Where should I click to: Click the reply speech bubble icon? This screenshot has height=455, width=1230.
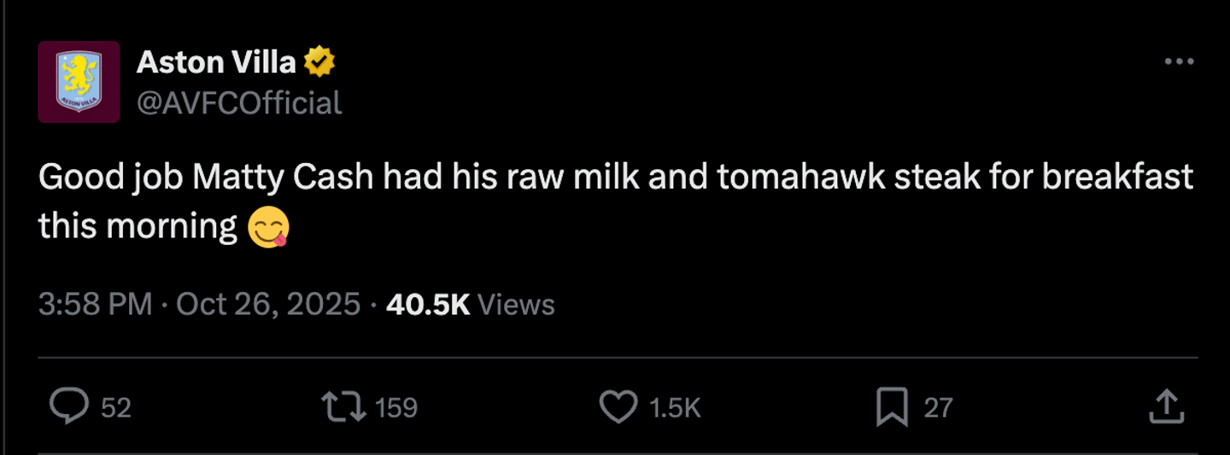pyautogui.click(x=68, y=407)
